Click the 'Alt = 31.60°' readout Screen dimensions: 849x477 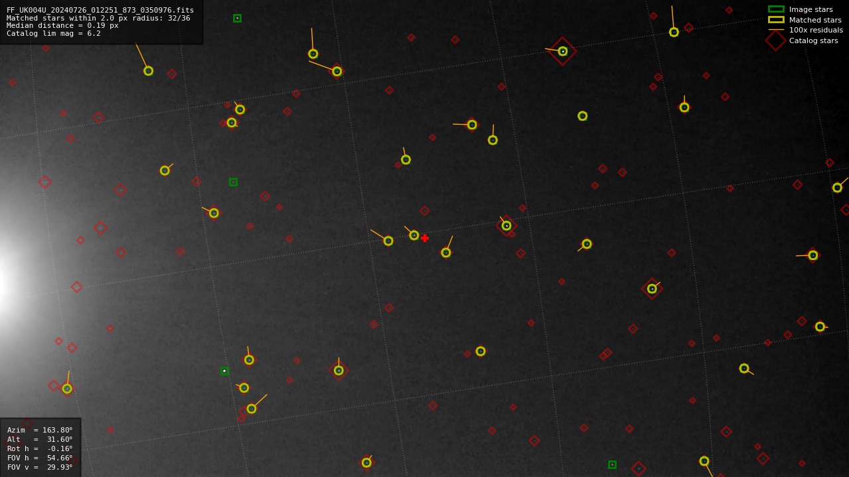(40, 439)
